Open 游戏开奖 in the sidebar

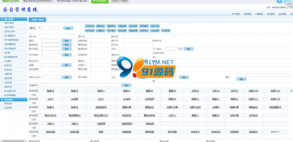coord(8,66)
